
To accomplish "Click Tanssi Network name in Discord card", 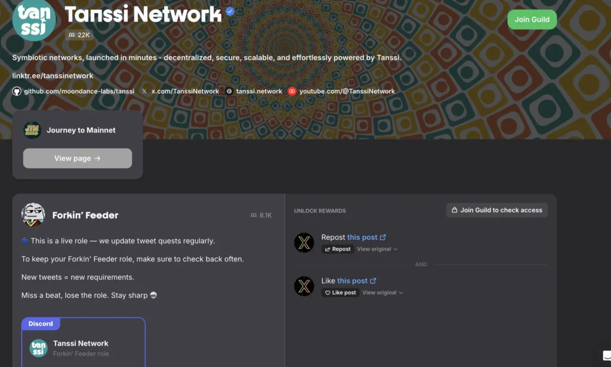I will [81, 343].
